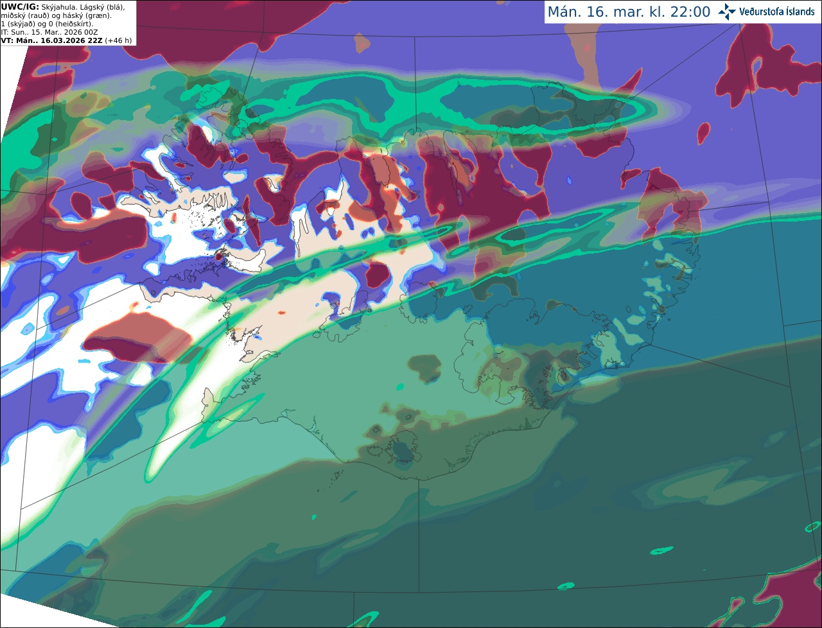Click the '1 (skýjað) og 0 (heiðskírt).' legend line
Image resolution: width=822 pixels, height=628 pixels.
47,24
